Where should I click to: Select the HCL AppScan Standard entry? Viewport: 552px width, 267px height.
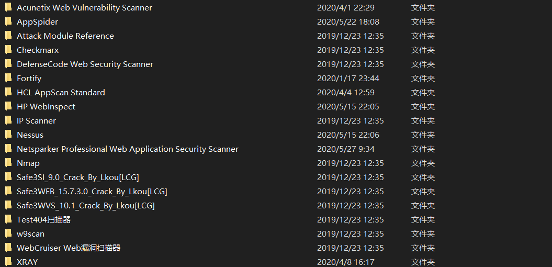tap(61, 93)
